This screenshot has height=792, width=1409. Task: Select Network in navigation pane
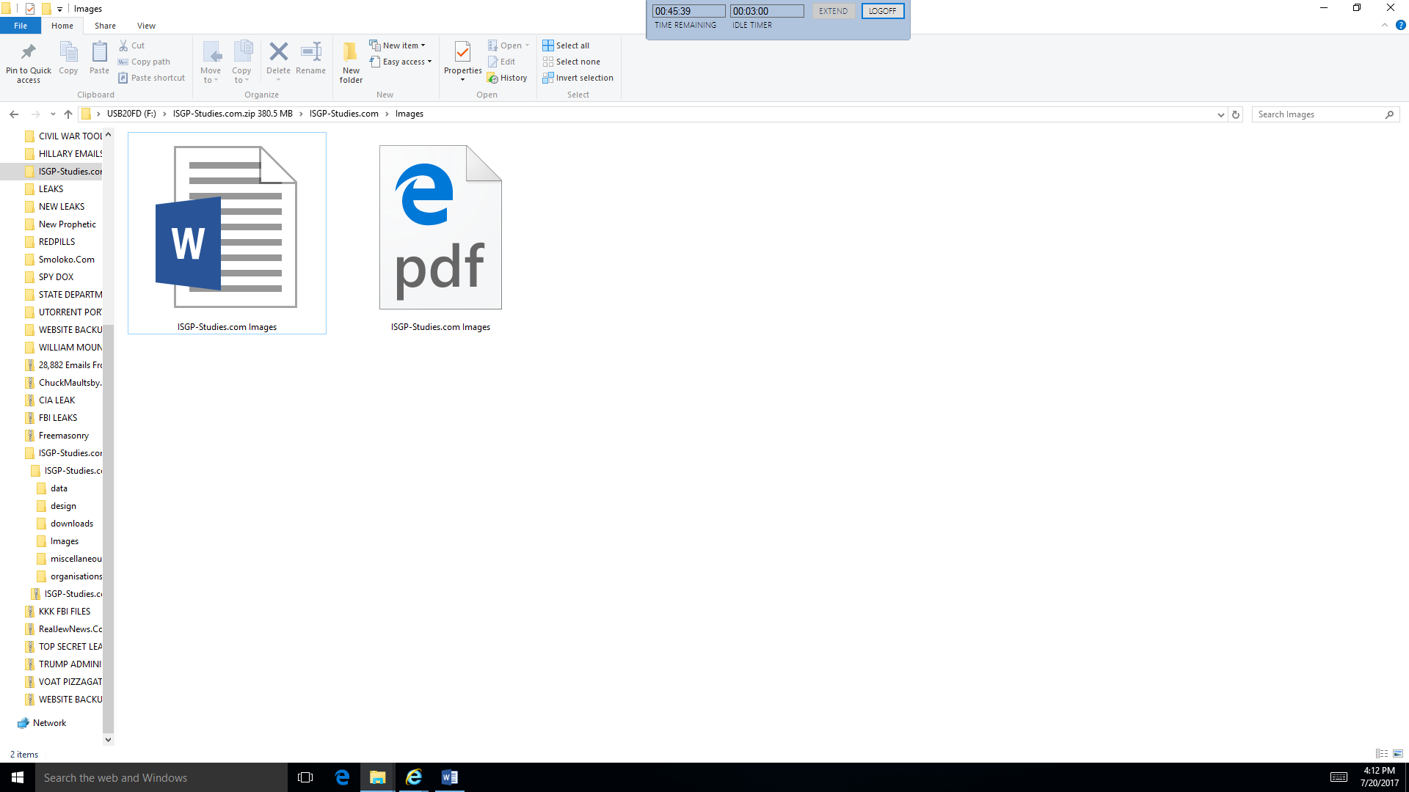[42, 722]
